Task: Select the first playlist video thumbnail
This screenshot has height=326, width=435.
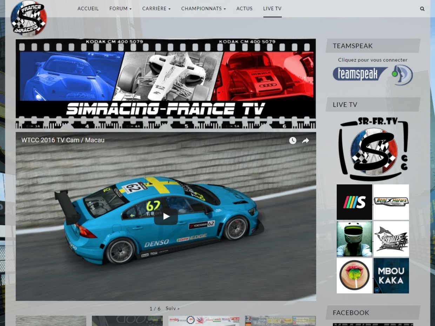Action: (x=51, y=321)
